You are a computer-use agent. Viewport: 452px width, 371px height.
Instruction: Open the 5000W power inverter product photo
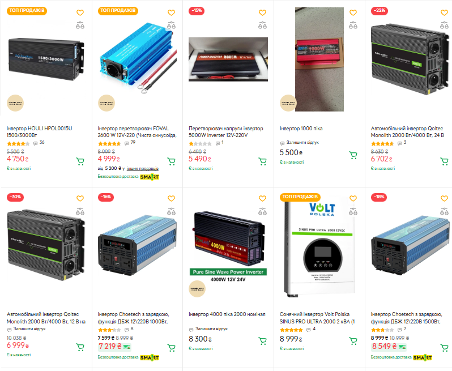coord(228,59)
